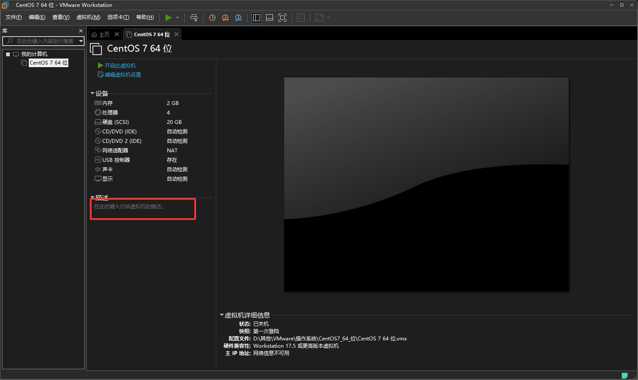Viewport: 638px width, 380px height.
Task: Click the 2 GB memory value
Action: point(173,103)
